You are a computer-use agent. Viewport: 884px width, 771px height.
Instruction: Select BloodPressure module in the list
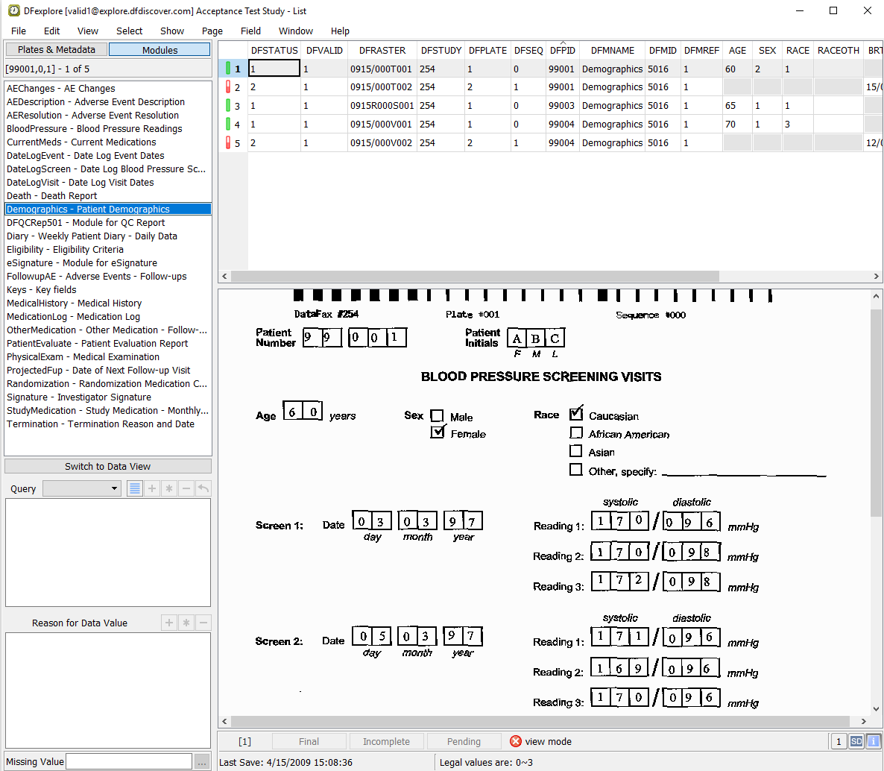click(x=95, y=129)
